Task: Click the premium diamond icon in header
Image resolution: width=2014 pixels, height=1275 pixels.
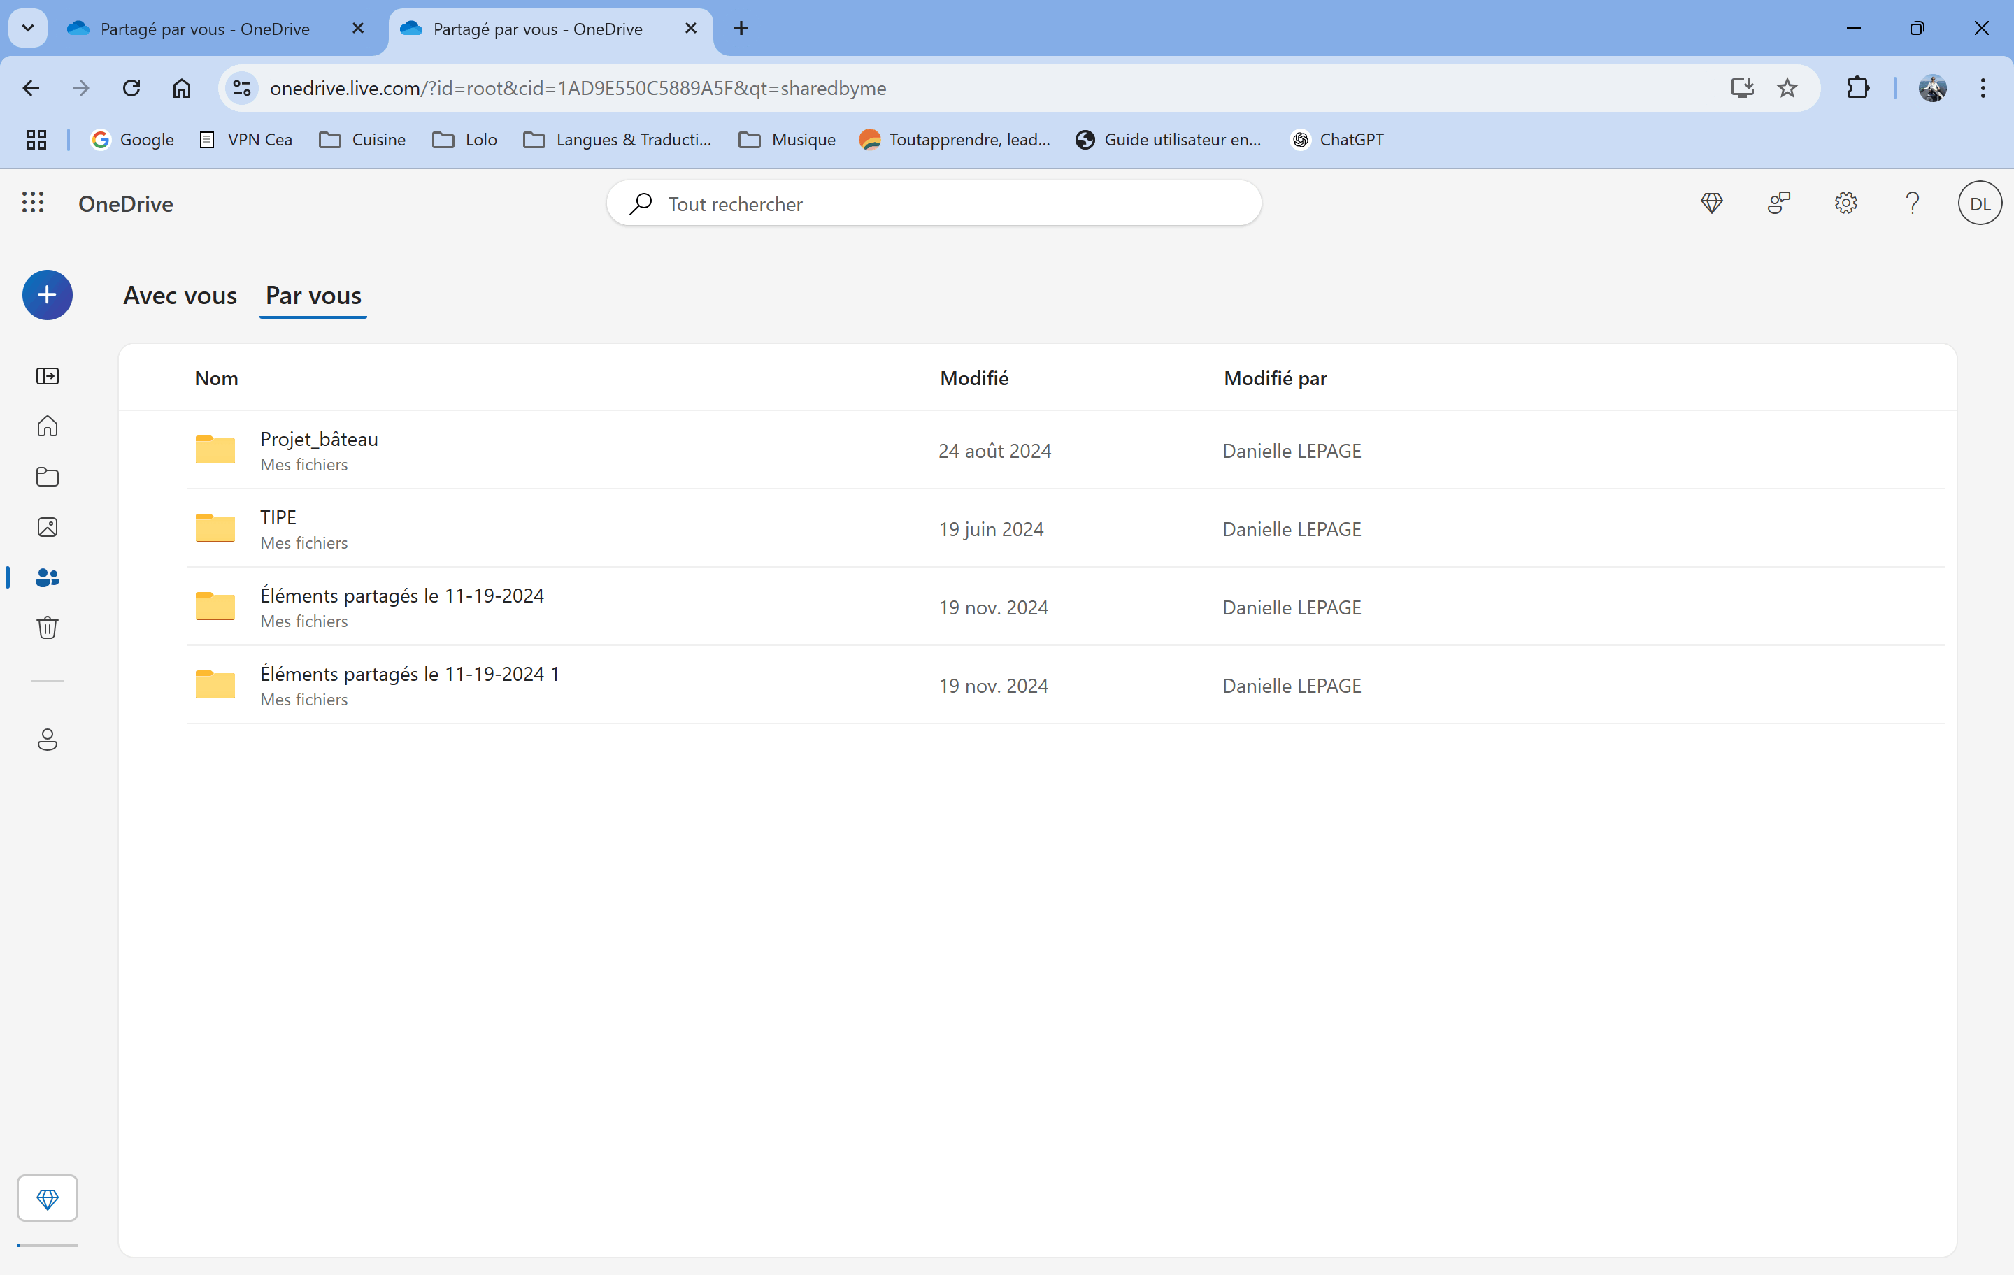Action: [1712, 203]
